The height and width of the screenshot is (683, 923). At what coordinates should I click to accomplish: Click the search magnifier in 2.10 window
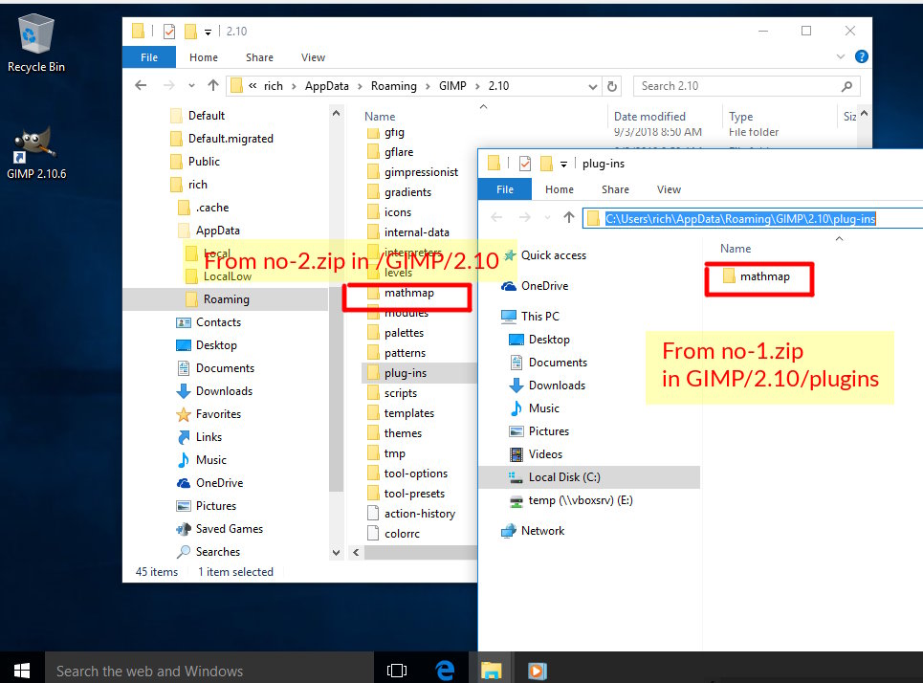(847, 86)
